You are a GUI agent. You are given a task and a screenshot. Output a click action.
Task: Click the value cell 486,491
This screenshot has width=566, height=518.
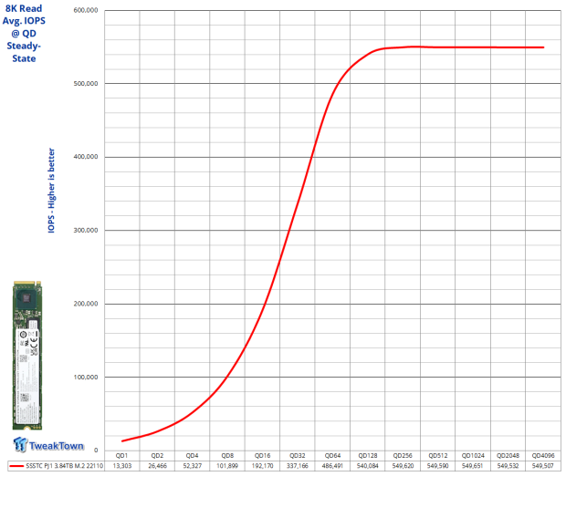[332, 466]
